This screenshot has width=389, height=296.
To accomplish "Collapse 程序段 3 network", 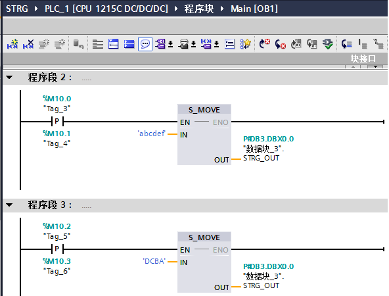I will pyautogui.click(x=9, y=205).
